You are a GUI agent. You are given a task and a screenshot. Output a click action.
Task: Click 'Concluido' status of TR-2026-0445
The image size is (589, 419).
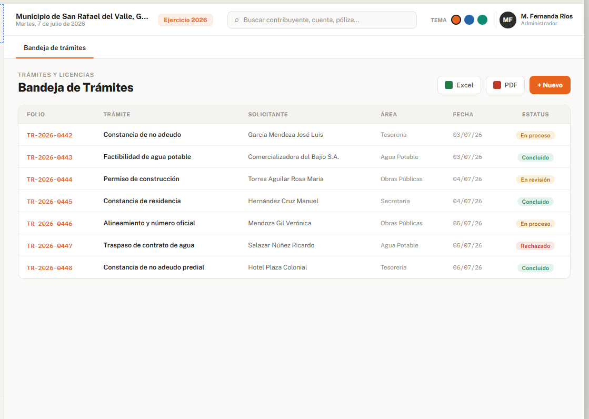pyautogui.click(x=535, y=202)
